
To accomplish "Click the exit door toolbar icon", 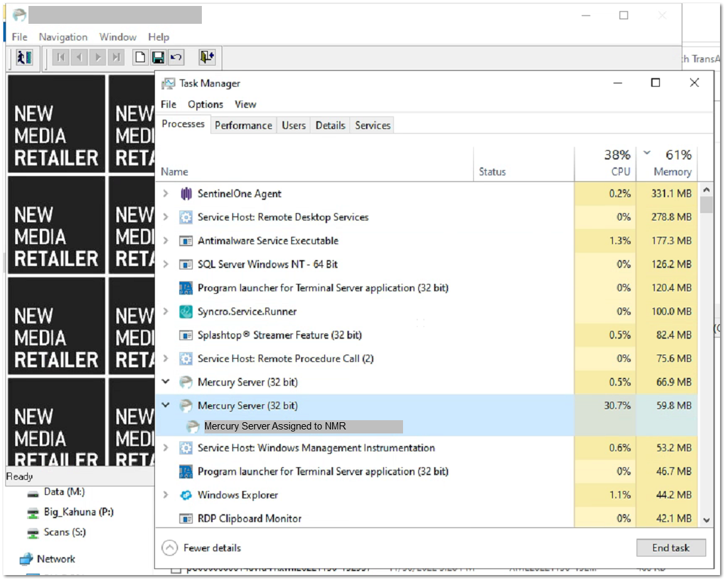I will (x=207, y=58).
